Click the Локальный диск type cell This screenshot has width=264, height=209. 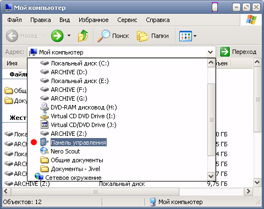122,184
